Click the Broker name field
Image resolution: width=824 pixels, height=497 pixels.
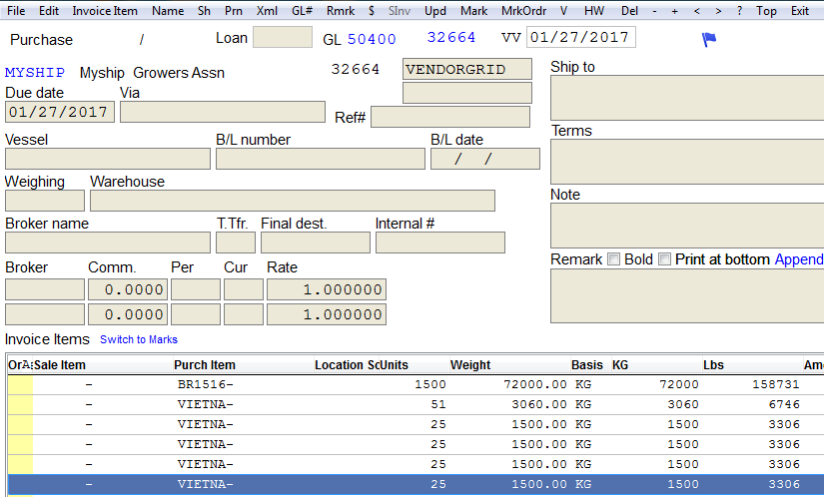tap(108, 243)
